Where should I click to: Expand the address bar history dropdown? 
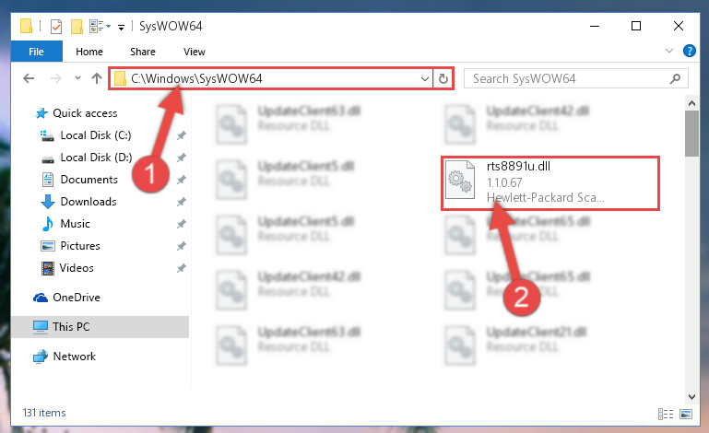425,78
